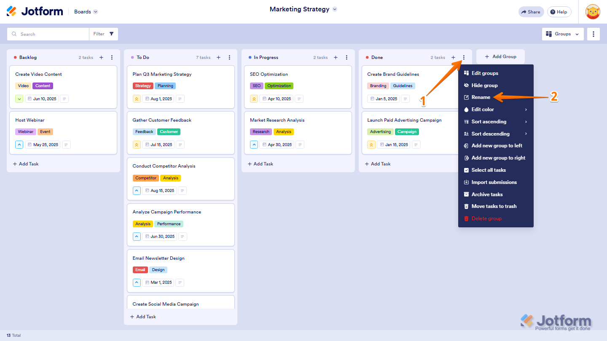The height and width of the screenshot is (341, 607).
Task: Click priority icon on SEO Optimization card
Action: [254, 99]
